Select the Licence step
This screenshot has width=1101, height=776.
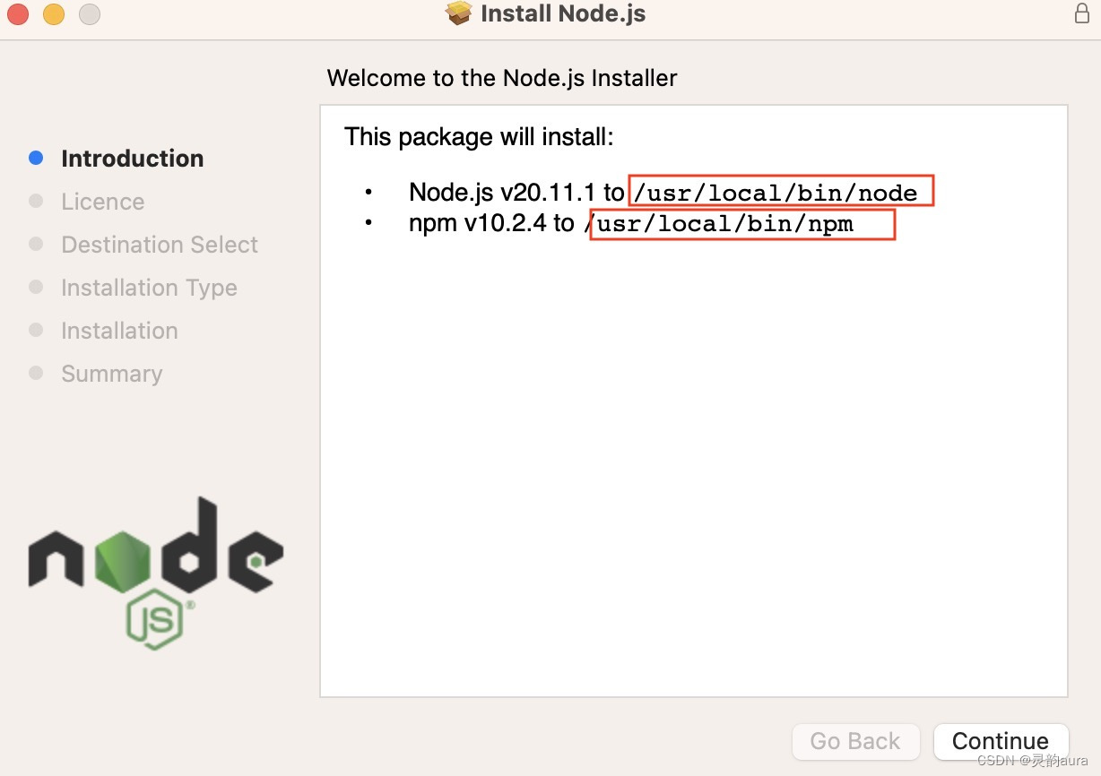[x=103, y=202]
